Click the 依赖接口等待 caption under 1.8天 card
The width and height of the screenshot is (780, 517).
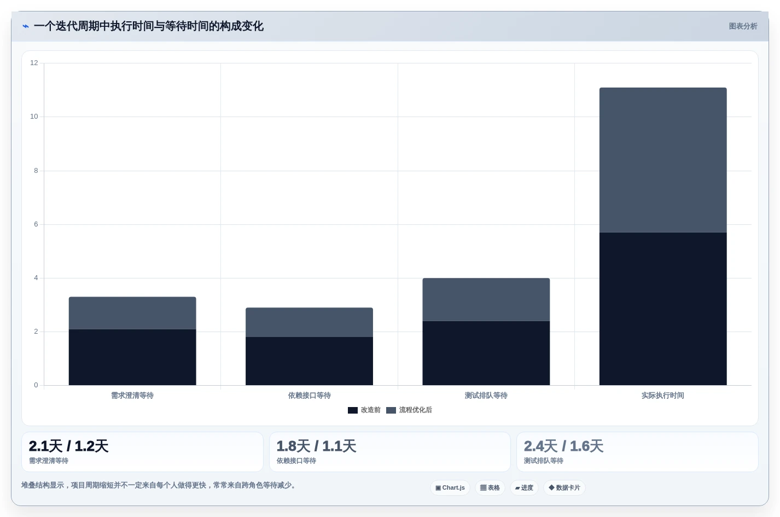(296, 461)
